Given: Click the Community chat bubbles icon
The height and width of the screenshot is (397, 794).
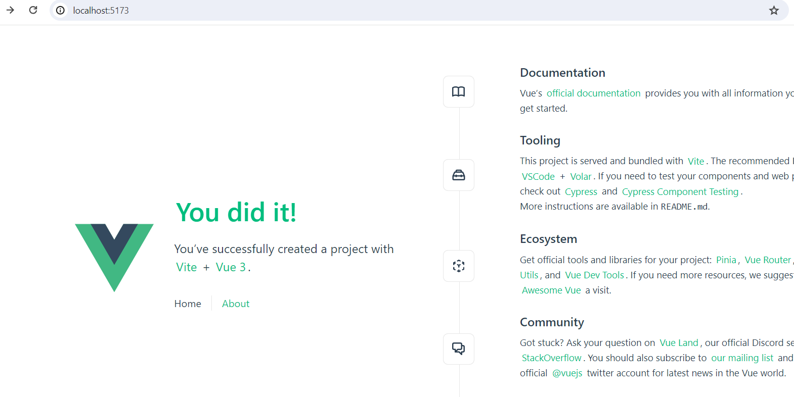Looking at the screenshot, I should tap(459, 349).
